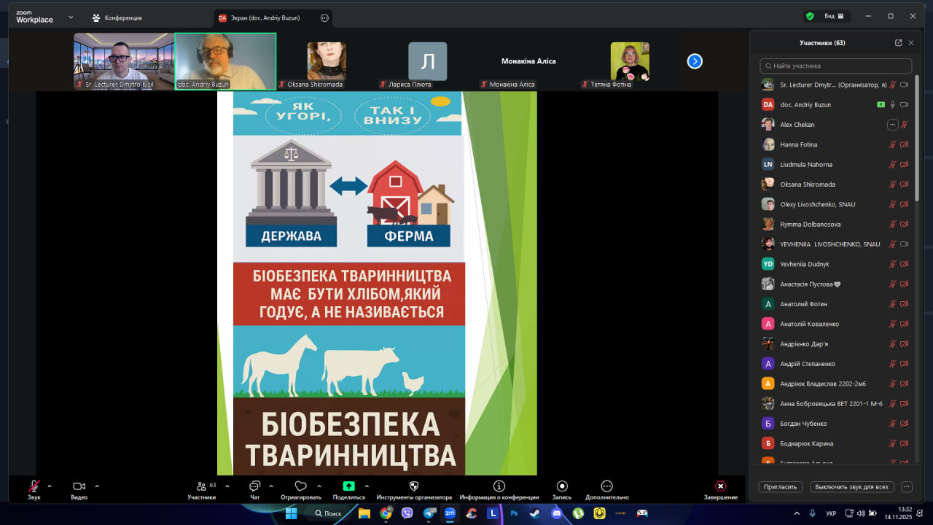
Task: Show next video thumbnails with blue arrow
Action: click(695, 61)
